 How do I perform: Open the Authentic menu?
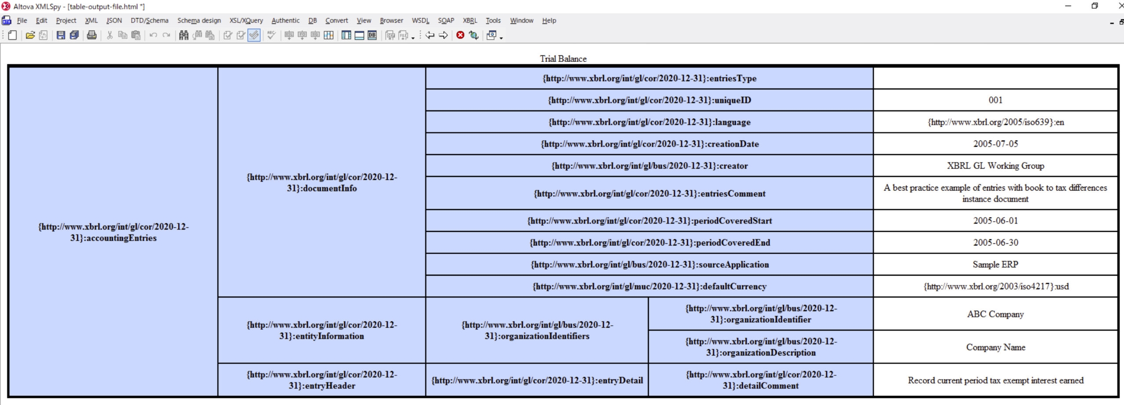(x=285, y=21)
